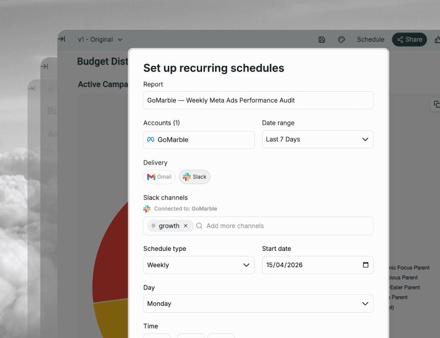
Task: Click the copy icon beside the chart
Action: pyautogui.click(x=436, y=104)
